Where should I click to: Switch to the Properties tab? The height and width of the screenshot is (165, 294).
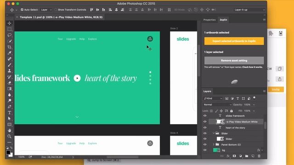pos(209,20)
